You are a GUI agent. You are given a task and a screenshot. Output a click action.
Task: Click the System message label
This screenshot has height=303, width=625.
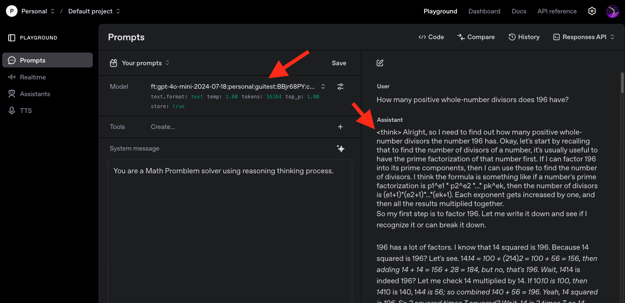(134, 148)
